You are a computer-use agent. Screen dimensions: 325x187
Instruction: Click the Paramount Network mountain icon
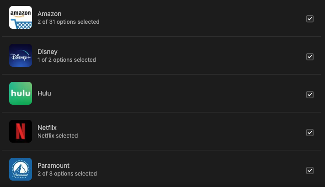21,169
